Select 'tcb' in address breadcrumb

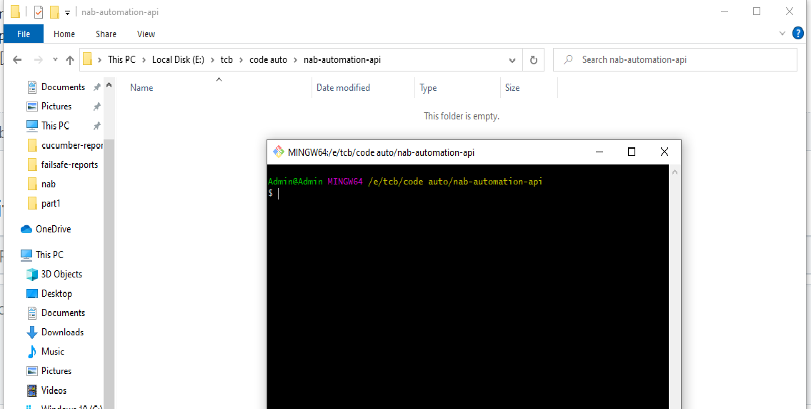(x=227, y=60)
